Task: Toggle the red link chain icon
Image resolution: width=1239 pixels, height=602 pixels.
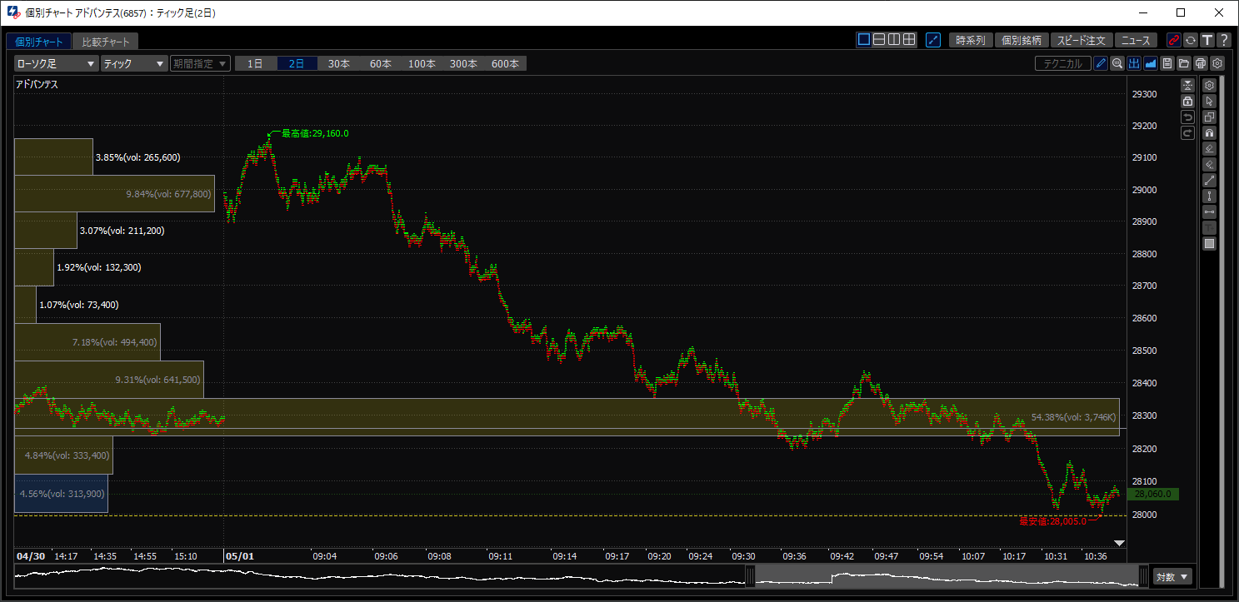Action: click(1174, 40)
